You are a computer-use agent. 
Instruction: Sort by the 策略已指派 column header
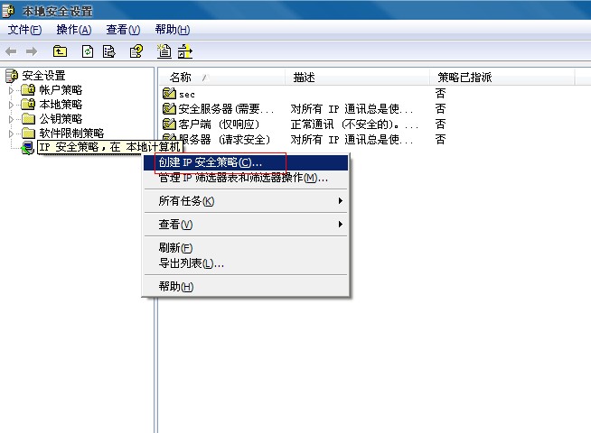point(502,78)
